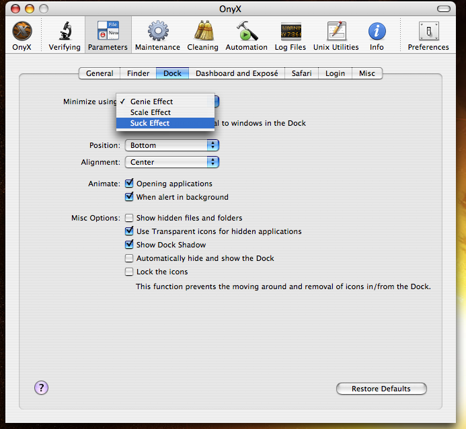466x429 pixels.
Task: Uncheck Opening applications animation
Action: (x=129, y=184)
